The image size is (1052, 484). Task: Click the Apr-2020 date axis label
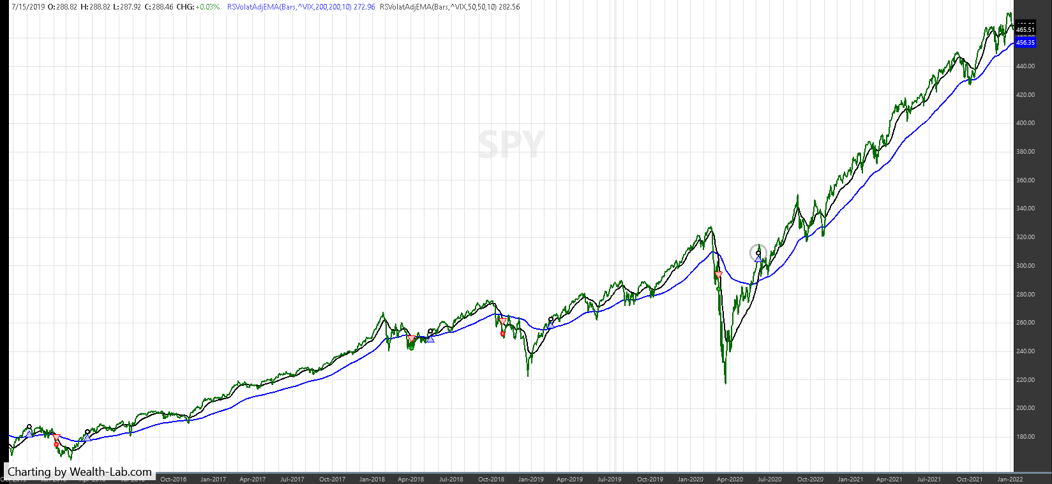[730, 479]
